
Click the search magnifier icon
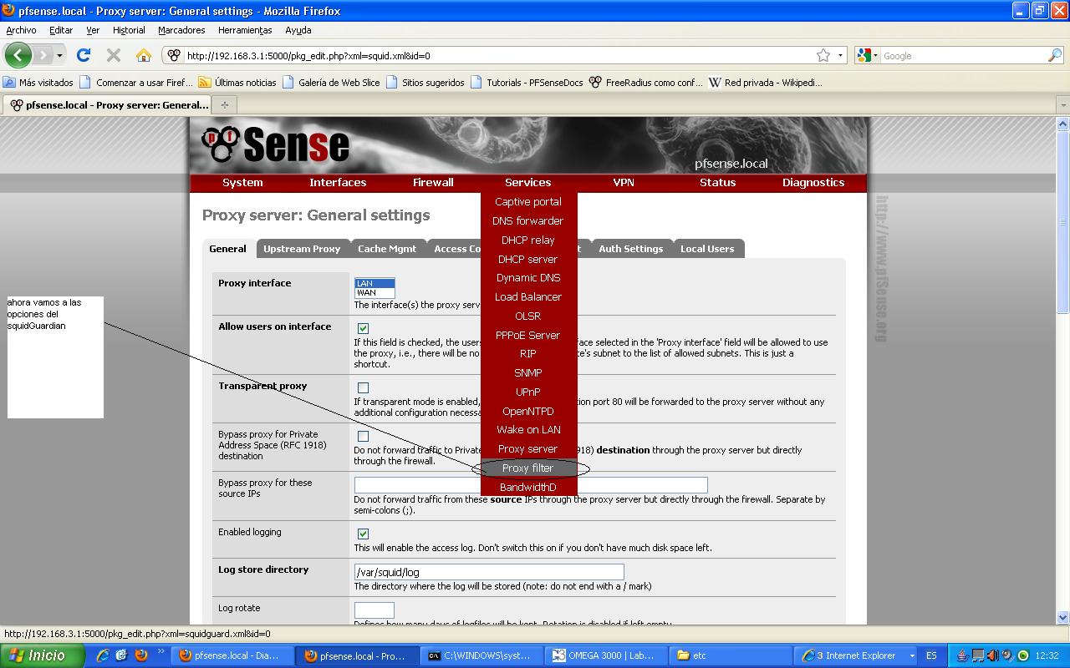tap(1055, 56)
